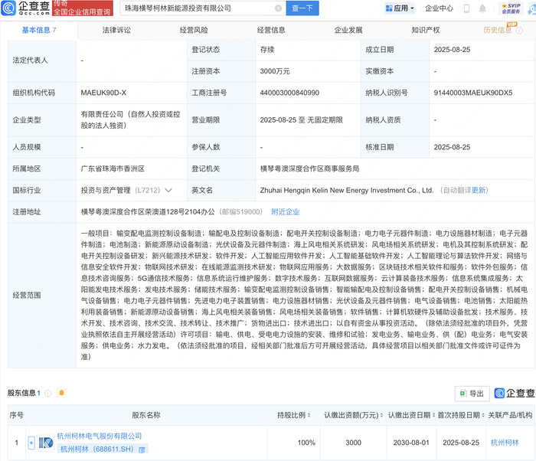Click the 导出 export button
This screenshot has height=461, width=536.
(472, 394)
